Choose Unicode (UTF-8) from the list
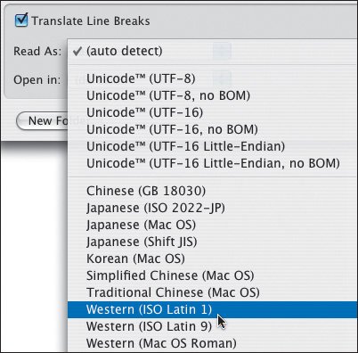The image size is (358, 353). pos(212,78)
